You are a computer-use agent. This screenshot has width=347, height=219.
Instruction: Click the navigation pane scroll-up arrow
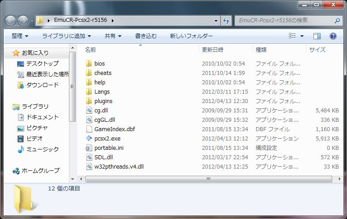(73, 48)
